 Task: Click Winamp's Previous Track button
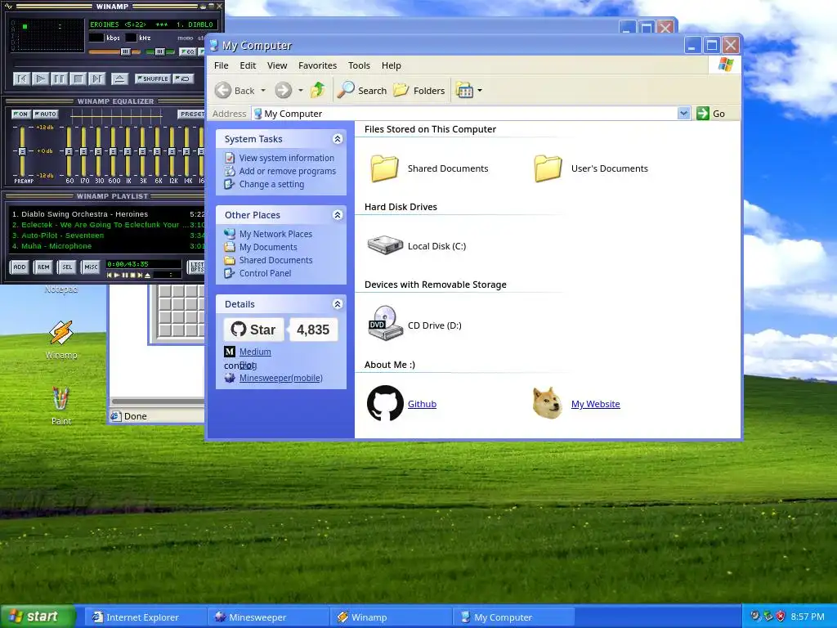(x=21, y=79)
